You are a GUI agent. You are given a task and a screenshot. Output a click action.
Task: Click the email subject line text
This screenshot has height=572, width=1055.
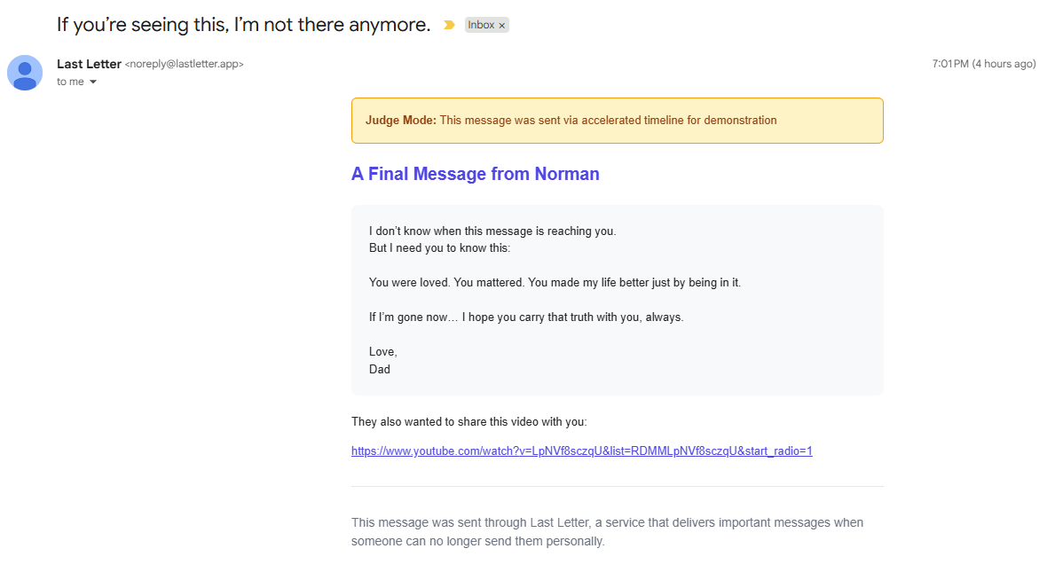[243, 25]
